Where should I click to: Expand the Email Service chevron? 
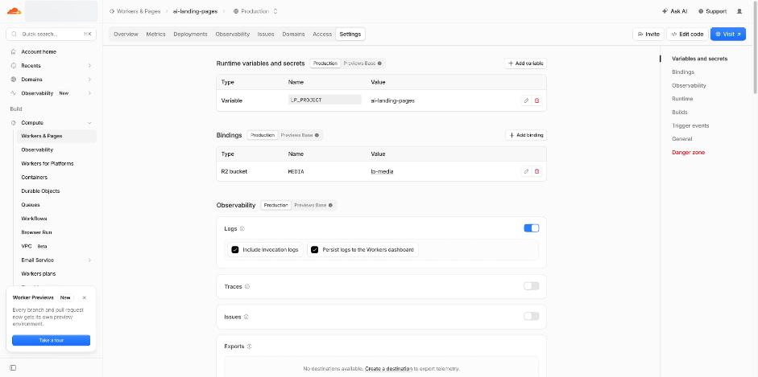point(89,260)
